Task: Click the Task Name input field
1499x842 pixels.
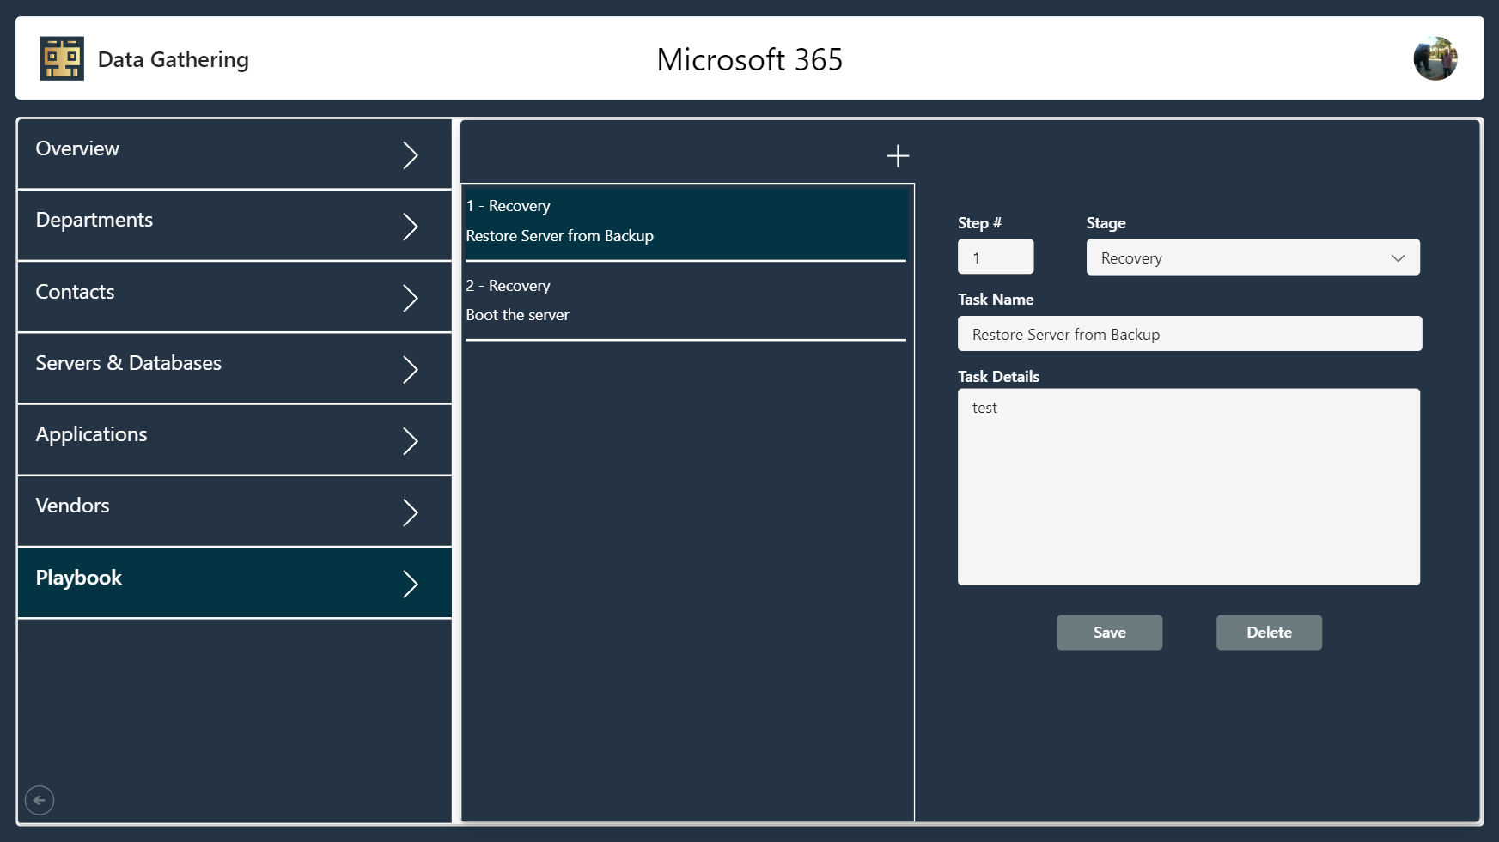Action: tap(1190, 334)
